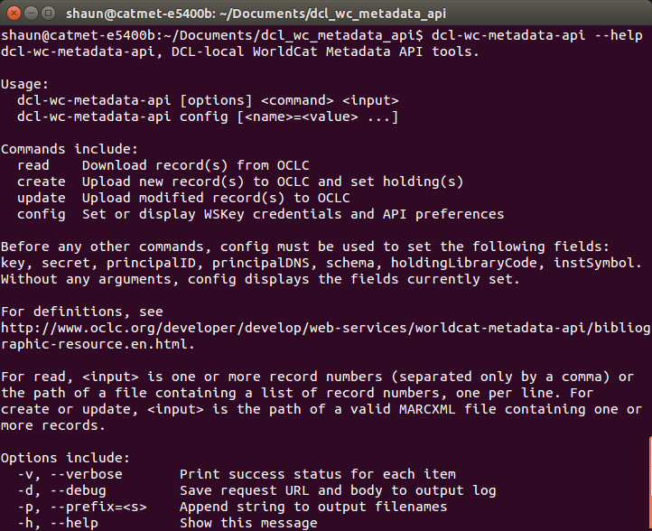Close the terminal window
This screenshot has height=531, width=652.
pos(14,14)
